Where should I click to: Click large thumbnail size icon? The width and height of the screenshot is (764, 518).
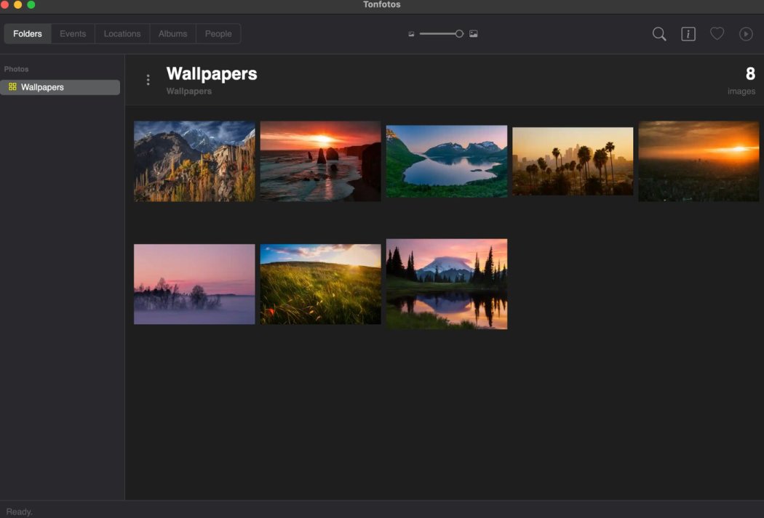coord(473,33)
